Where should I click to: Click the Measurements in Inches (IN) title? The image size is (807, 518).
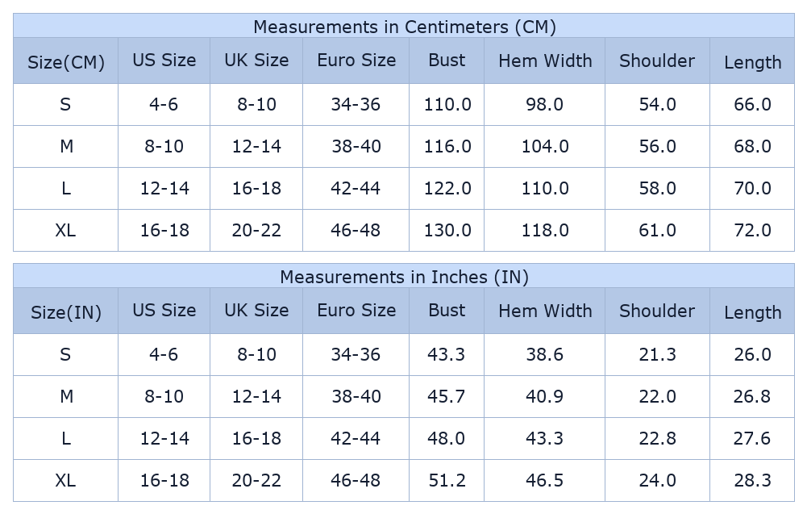(x=404, y=277)
